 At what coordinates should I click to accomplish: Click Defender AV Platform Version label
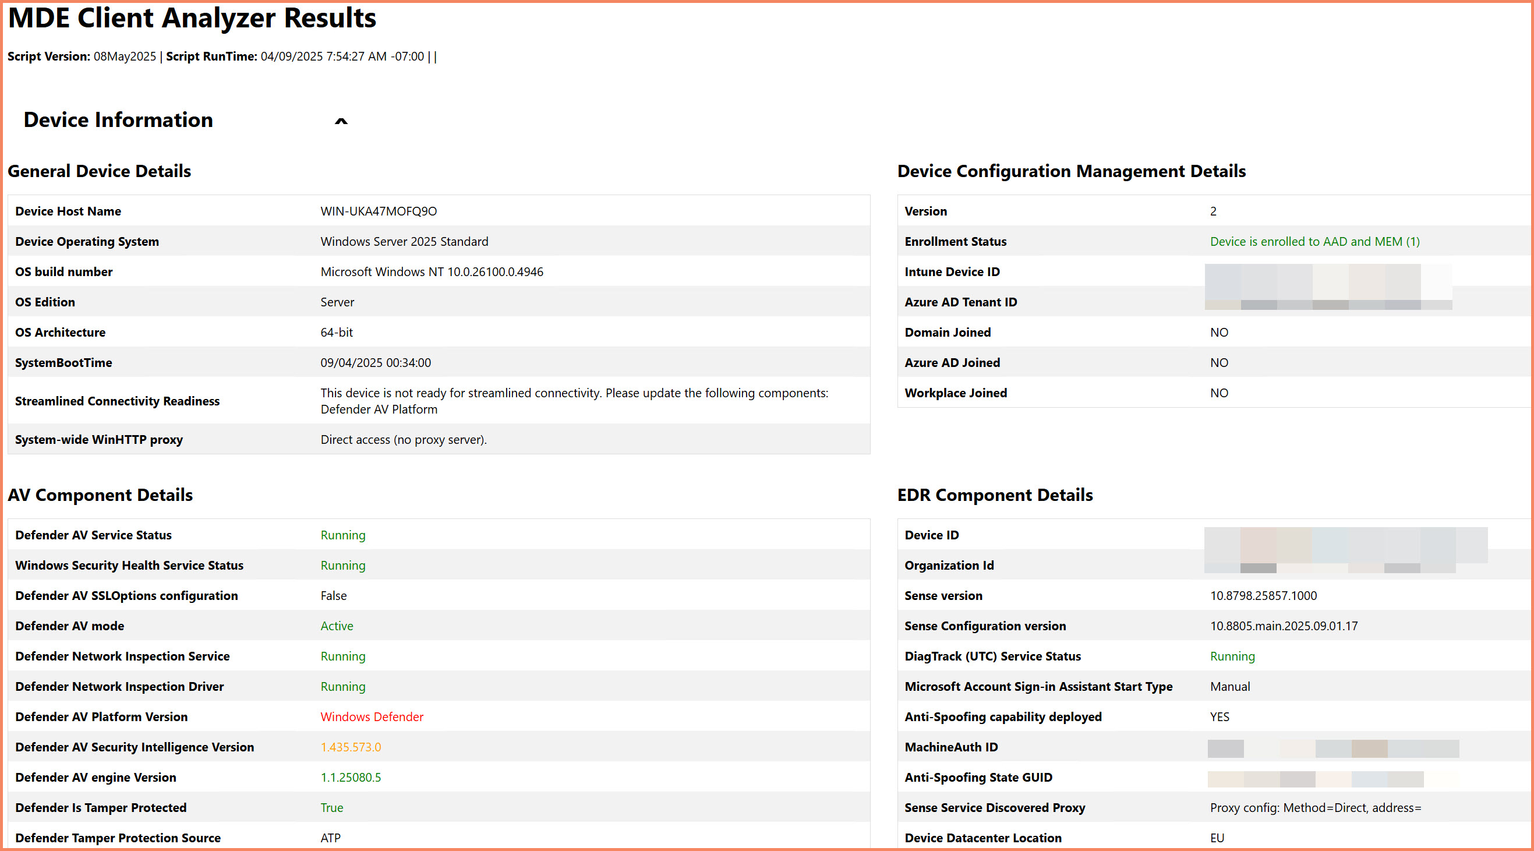point(101,717)
